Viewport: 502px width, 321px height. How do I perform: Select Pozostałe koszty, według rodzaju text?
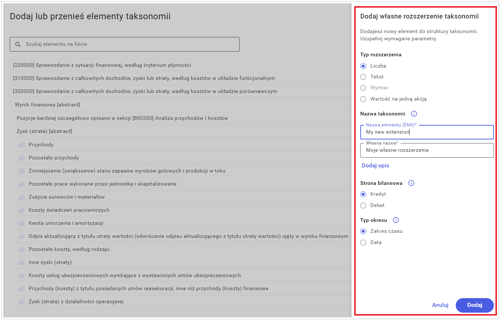pos(69,249)
